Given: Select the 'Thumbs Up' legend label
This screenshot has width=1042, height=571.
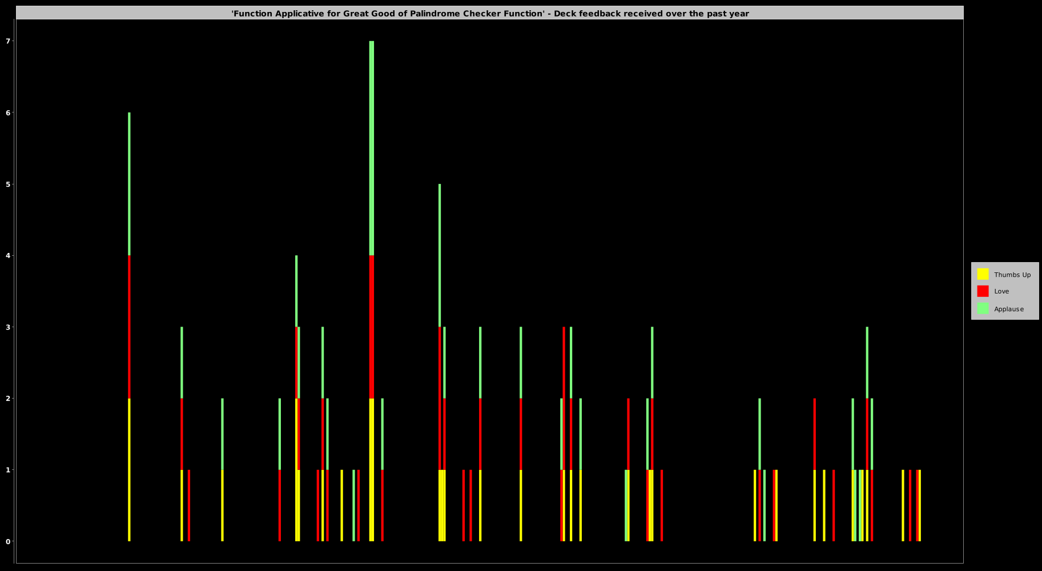Looking at the screenshot, I should 1012,275.
